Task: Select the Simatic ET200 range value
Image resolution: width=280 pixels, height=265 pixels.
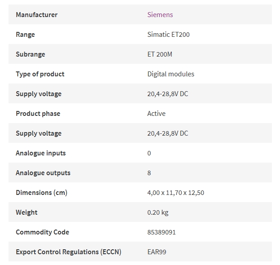Action: click(x=169, y=35)
